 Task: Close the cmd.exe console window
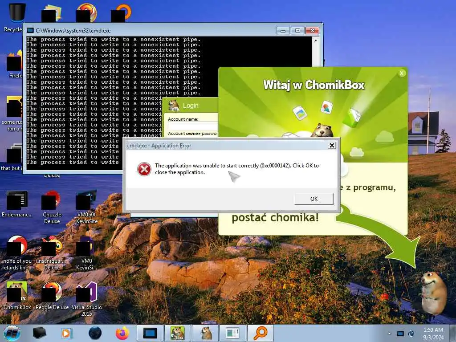point(312,31)
